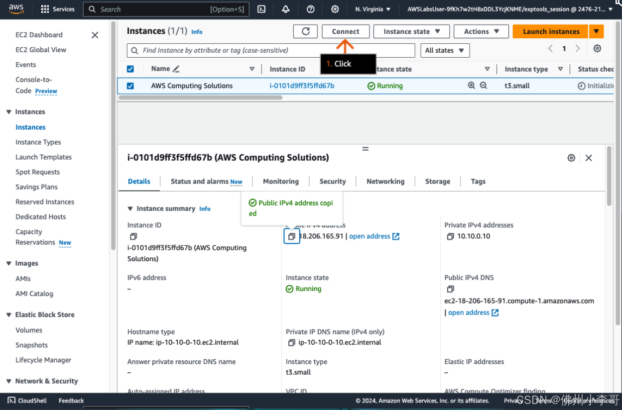Switch to the Security tab
The width and height of the screenshot is (622, 410).
click(x=332, y=182)
